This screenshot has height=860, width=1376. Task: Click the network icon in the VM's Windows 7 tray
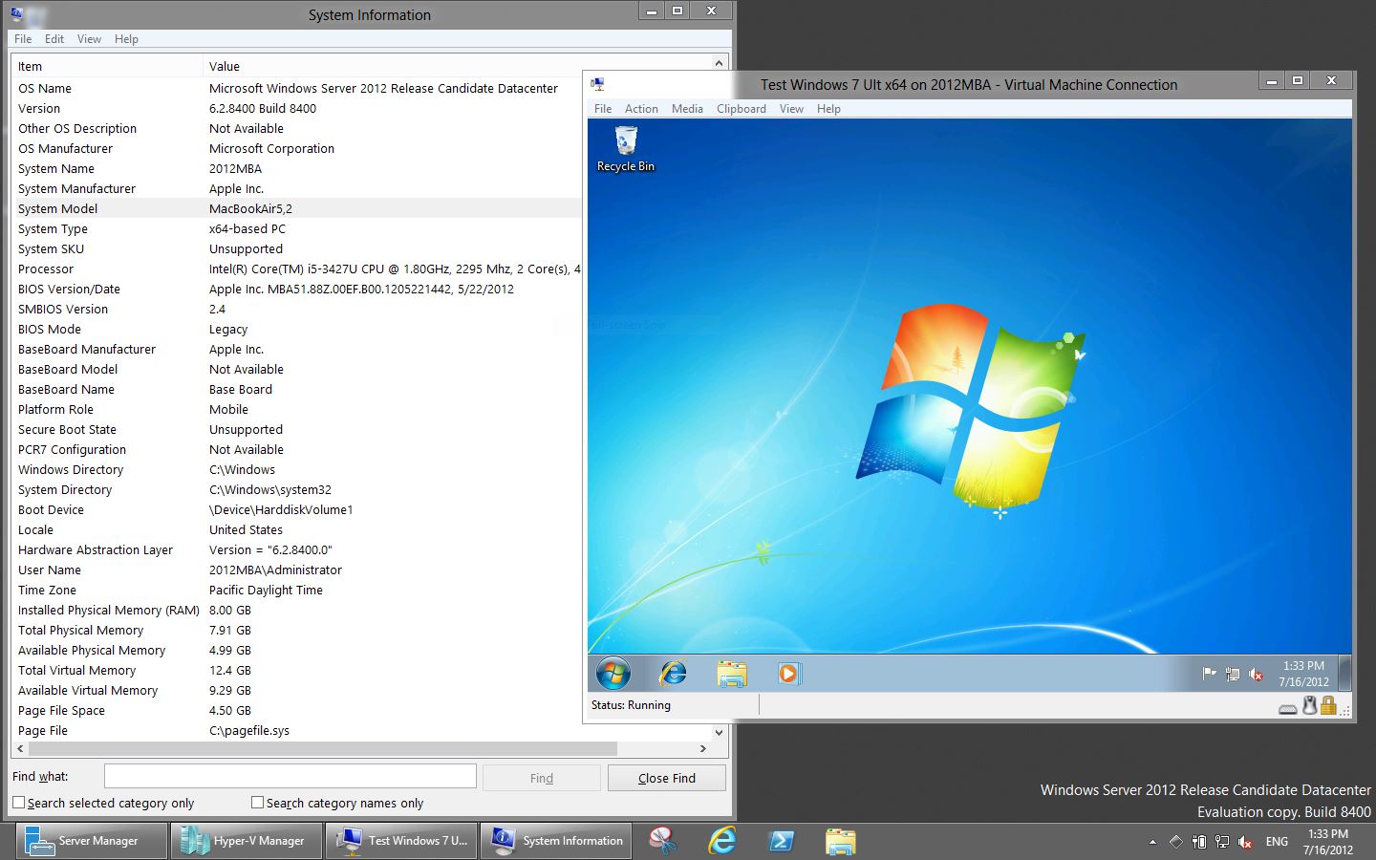coord(1233,675)
